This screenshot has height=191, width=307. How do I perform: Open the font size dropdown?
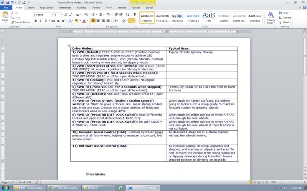62,15
